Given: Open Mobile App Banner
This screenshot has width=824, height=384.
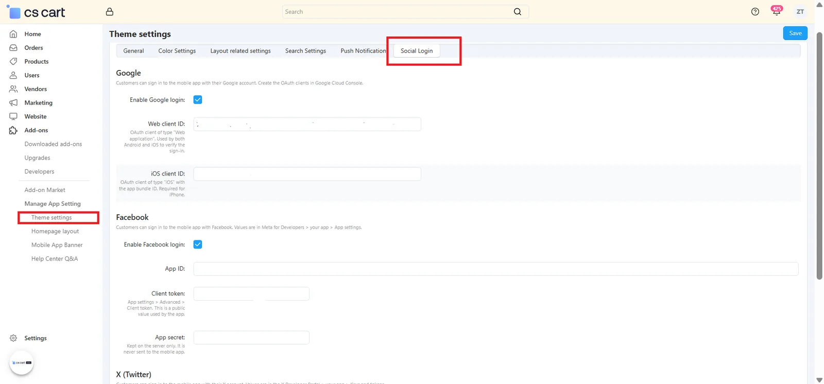Looking at the screenshot, I should tap(57, 245).
